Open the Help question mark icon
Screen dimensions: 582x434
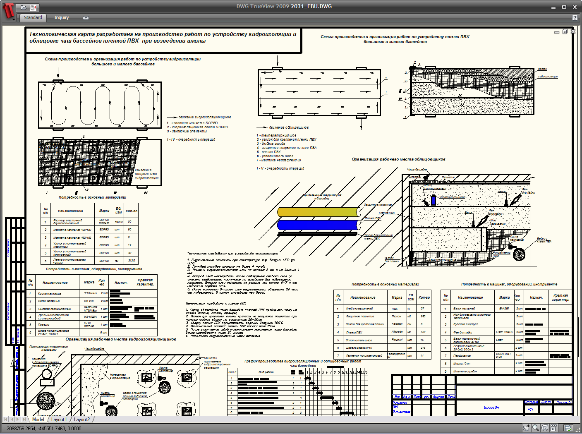pyautogui.click(x=575, y=18)
